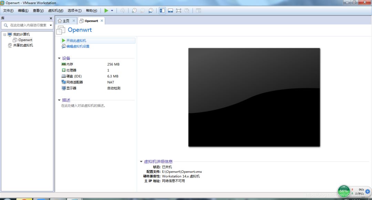Click the hard disk icon beside 硬盘

pos(64,76)
